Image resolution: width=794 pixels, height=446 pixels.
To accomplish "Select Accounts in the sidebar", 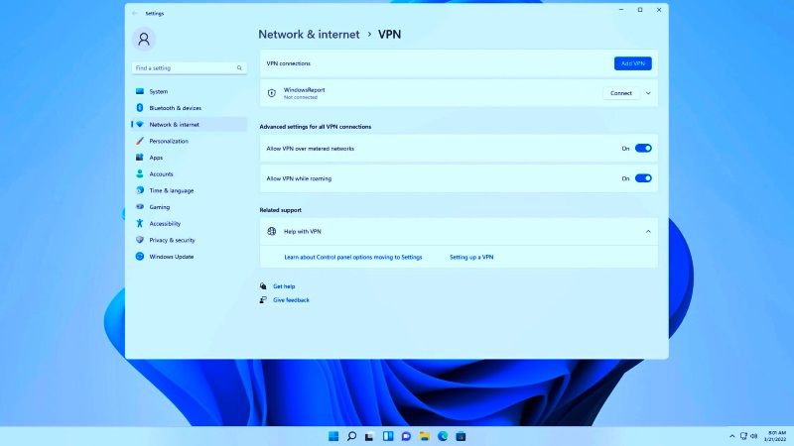I will 190,174.
